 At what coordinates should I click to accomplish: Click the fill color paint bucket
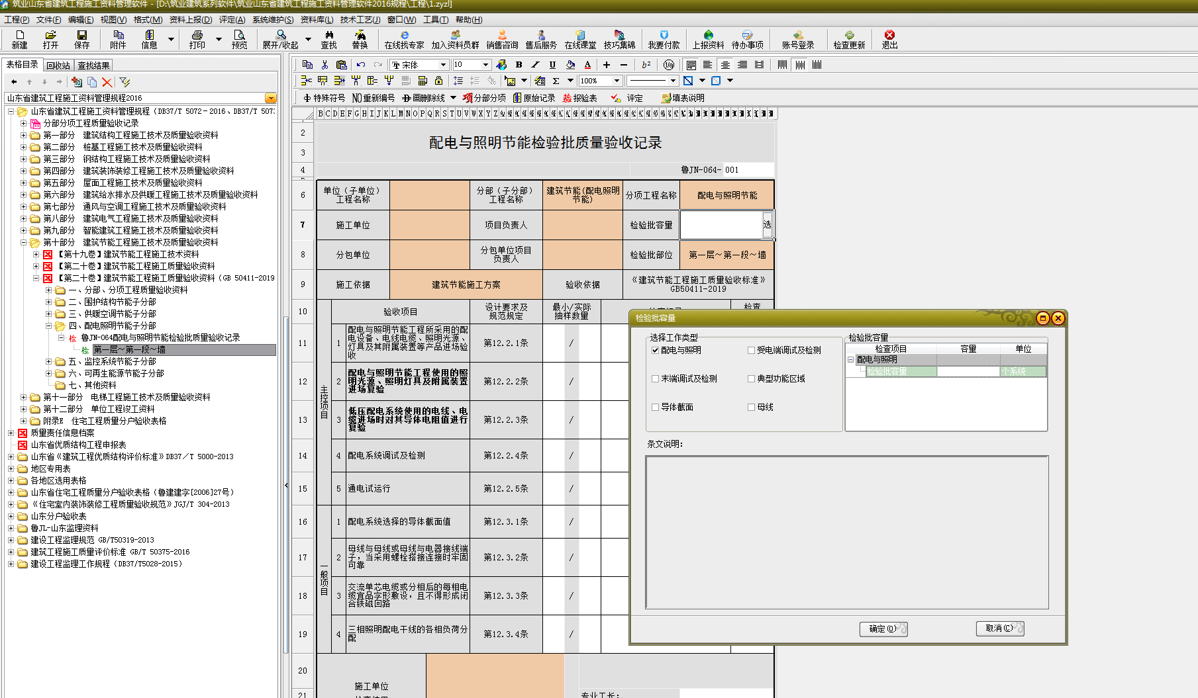point(570,64)
